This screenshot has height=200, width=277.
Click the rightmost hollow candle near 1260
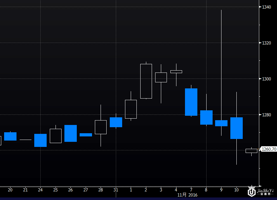(x=251, y=151)
